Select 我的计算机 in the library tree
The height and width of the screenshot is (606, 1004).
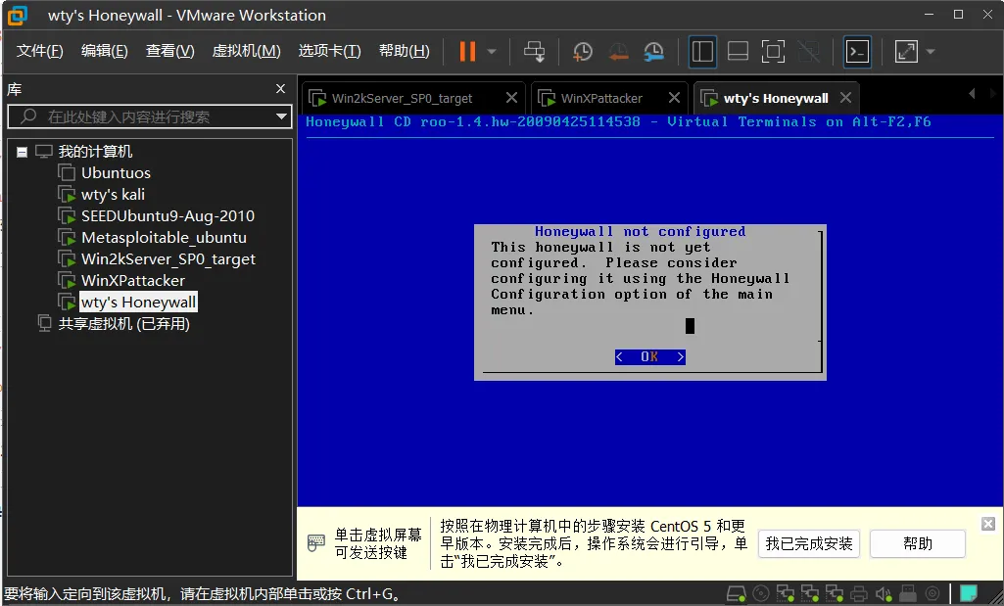(x=95, y=152)
